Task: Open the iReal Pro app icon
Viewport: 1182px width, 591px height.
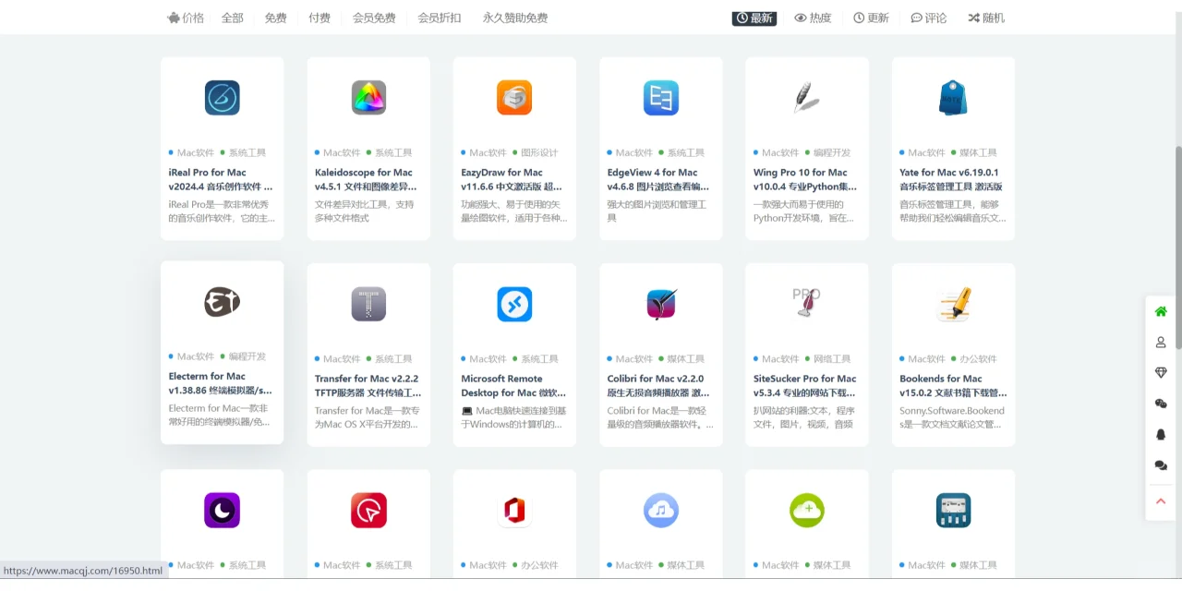Action: (x=222, y=98)
